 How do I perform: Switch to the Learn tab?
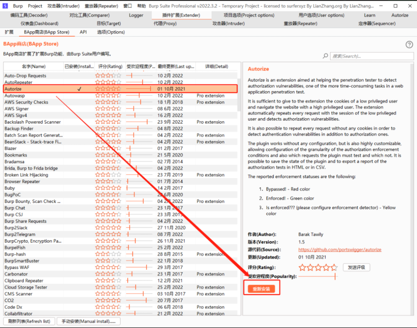click(x=370, y=15)
